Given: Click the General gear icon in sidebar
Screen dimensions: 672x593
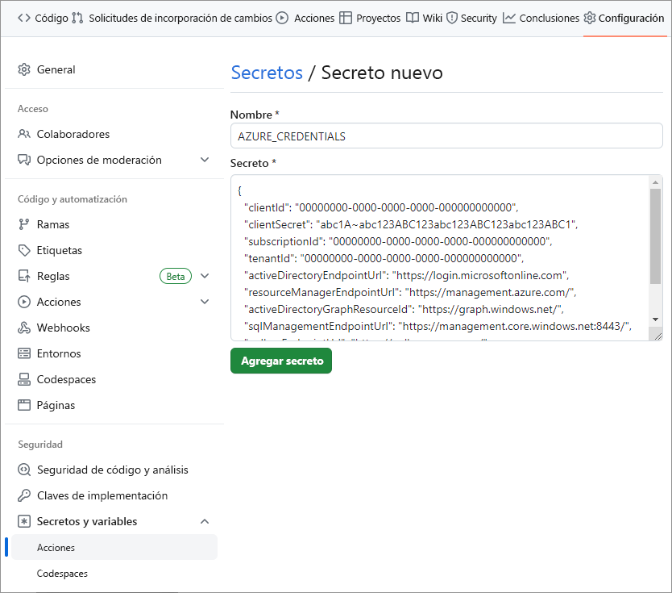Looking at the screenshot, I should click(24, 70).
